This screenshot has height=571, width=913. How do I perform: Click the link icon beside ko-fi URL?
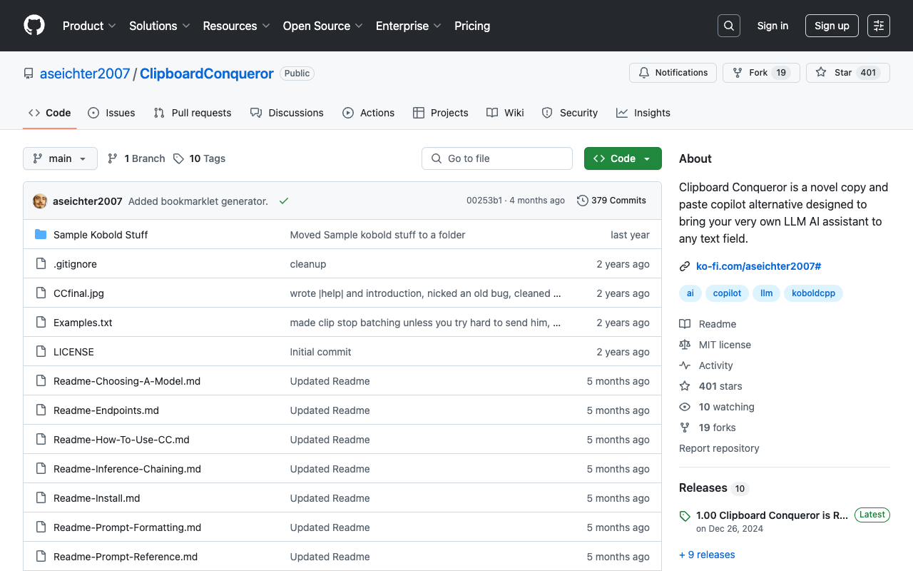(685, 266)
